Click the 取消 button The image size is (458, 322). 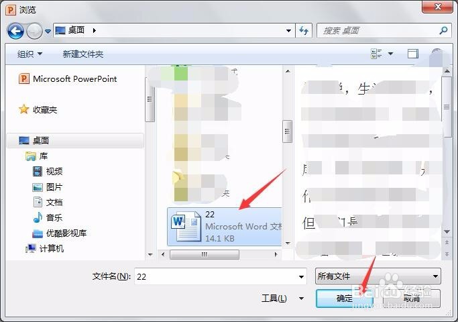click(412, 299)
